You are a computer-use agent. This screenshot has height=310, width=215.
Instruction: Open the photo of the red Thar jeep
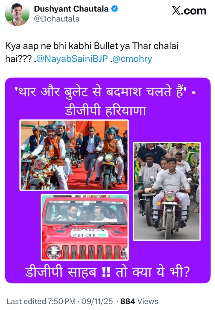[x=85, y=227]
